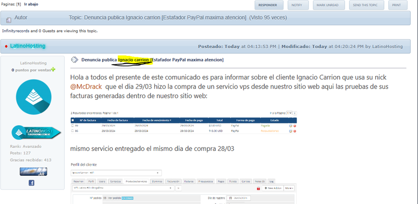Open the LatinoHosting pyramid avatar
The height and width of the screenshot is (204, 418).
33,97
